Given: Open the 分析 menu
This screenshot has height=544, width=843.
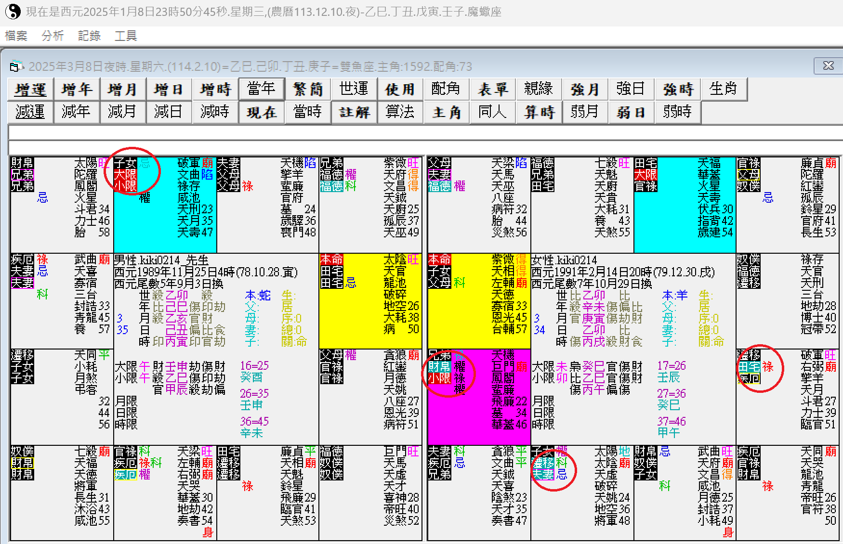Looking at the screenshot, I should click(52, 36).
